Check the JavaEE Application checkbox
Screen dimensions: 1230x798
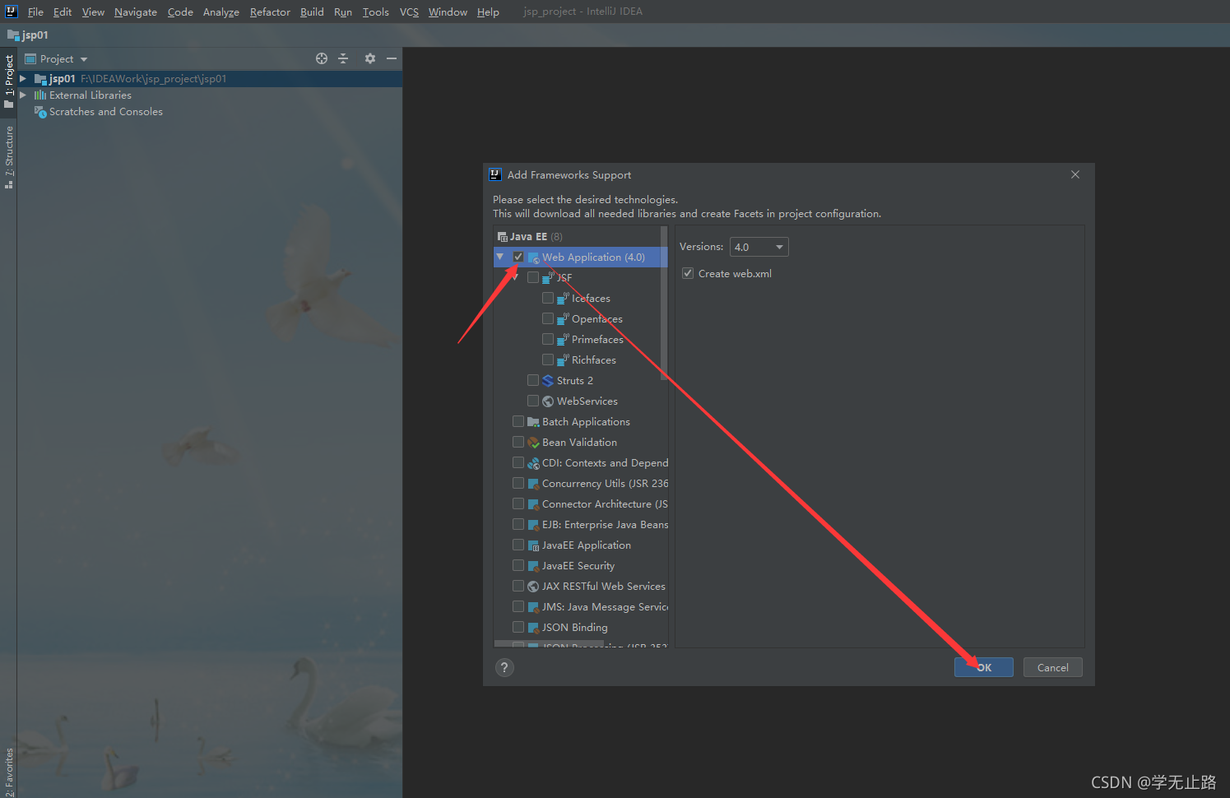coord(518,545)
